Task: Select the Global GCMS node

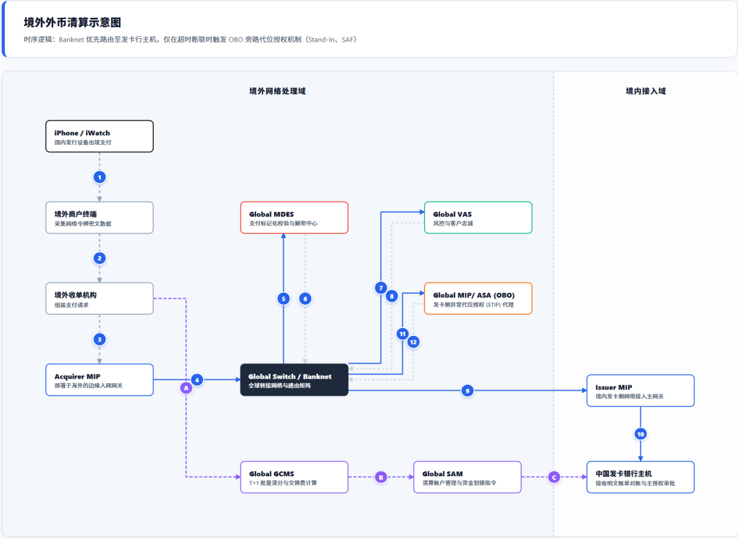Action: 294,477
